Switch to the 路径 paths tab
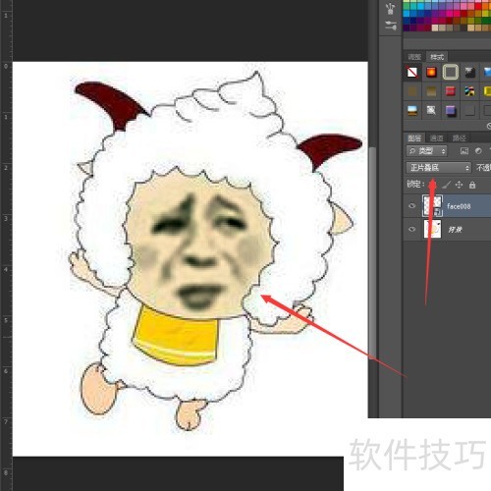The height and width of the screenshot is (491, 491). [459, 137]
